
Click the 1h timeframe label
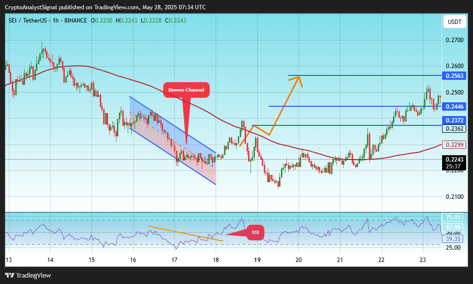pyautogui.click(x=56, y=21)
